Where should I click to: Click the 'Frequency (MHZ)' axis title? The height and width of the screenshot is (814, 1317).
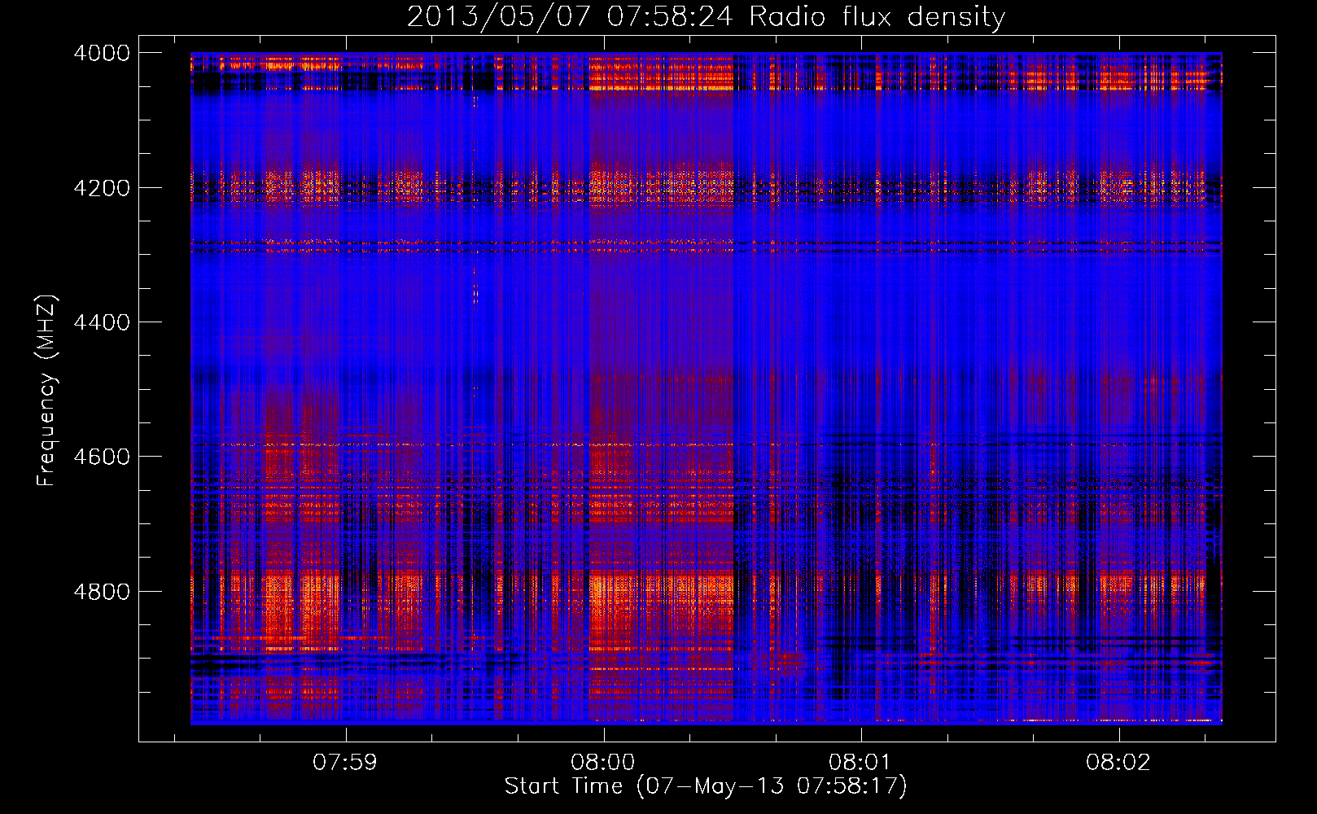[x=46, y=391]
